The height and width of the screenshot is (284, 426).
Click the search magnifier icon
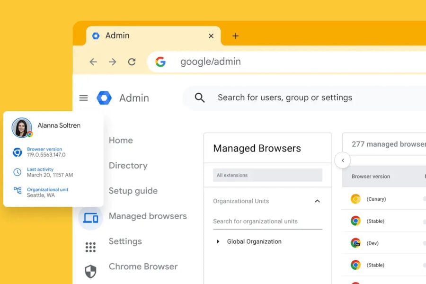[x=200, y=98]
